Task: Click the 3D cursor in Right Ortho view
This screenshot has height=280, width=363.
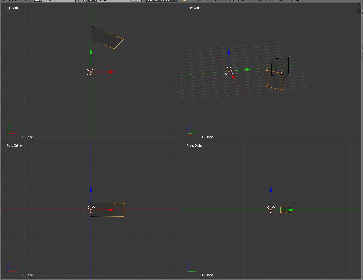Action: coord(271,210)
